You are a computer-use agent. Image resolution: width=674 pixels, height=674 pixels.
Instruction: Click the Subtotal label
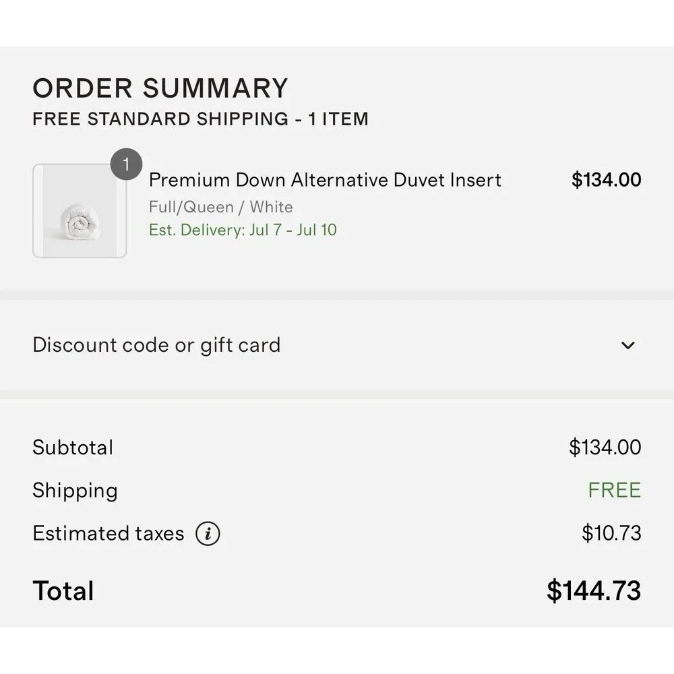[x=73, y=448]
